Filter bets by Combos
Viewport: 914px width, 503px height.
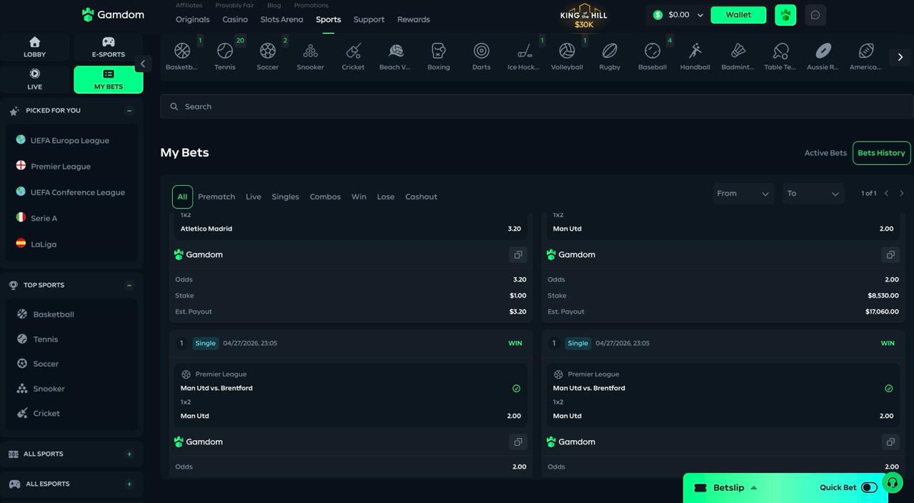tap(325, 196)
